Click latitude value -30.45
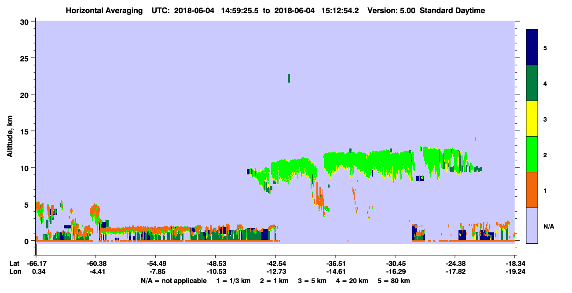 (395, 264)
